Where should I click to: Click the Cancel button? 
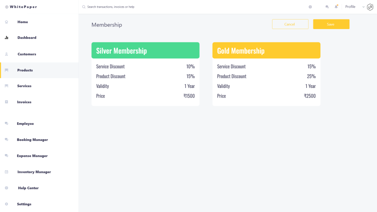(290, 24)
